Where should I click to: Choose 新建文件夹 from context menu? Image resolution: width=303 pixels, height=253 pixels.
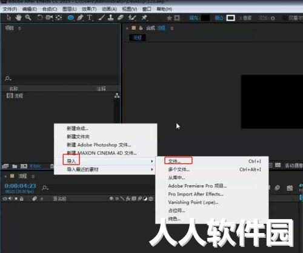coord(105,137)
